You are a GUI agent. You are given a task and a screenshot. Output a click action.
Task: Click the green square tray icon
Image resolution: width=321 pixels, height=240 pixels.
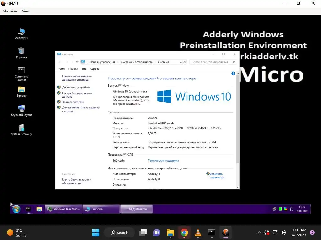click(280, 209)
